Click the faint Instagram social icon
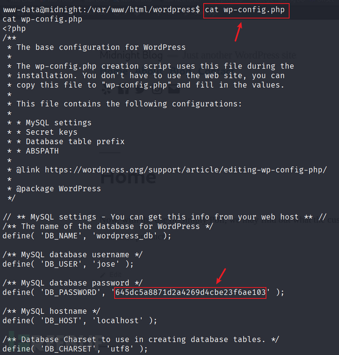Screen dimensions: 339x355 click(x=157, y=90)
